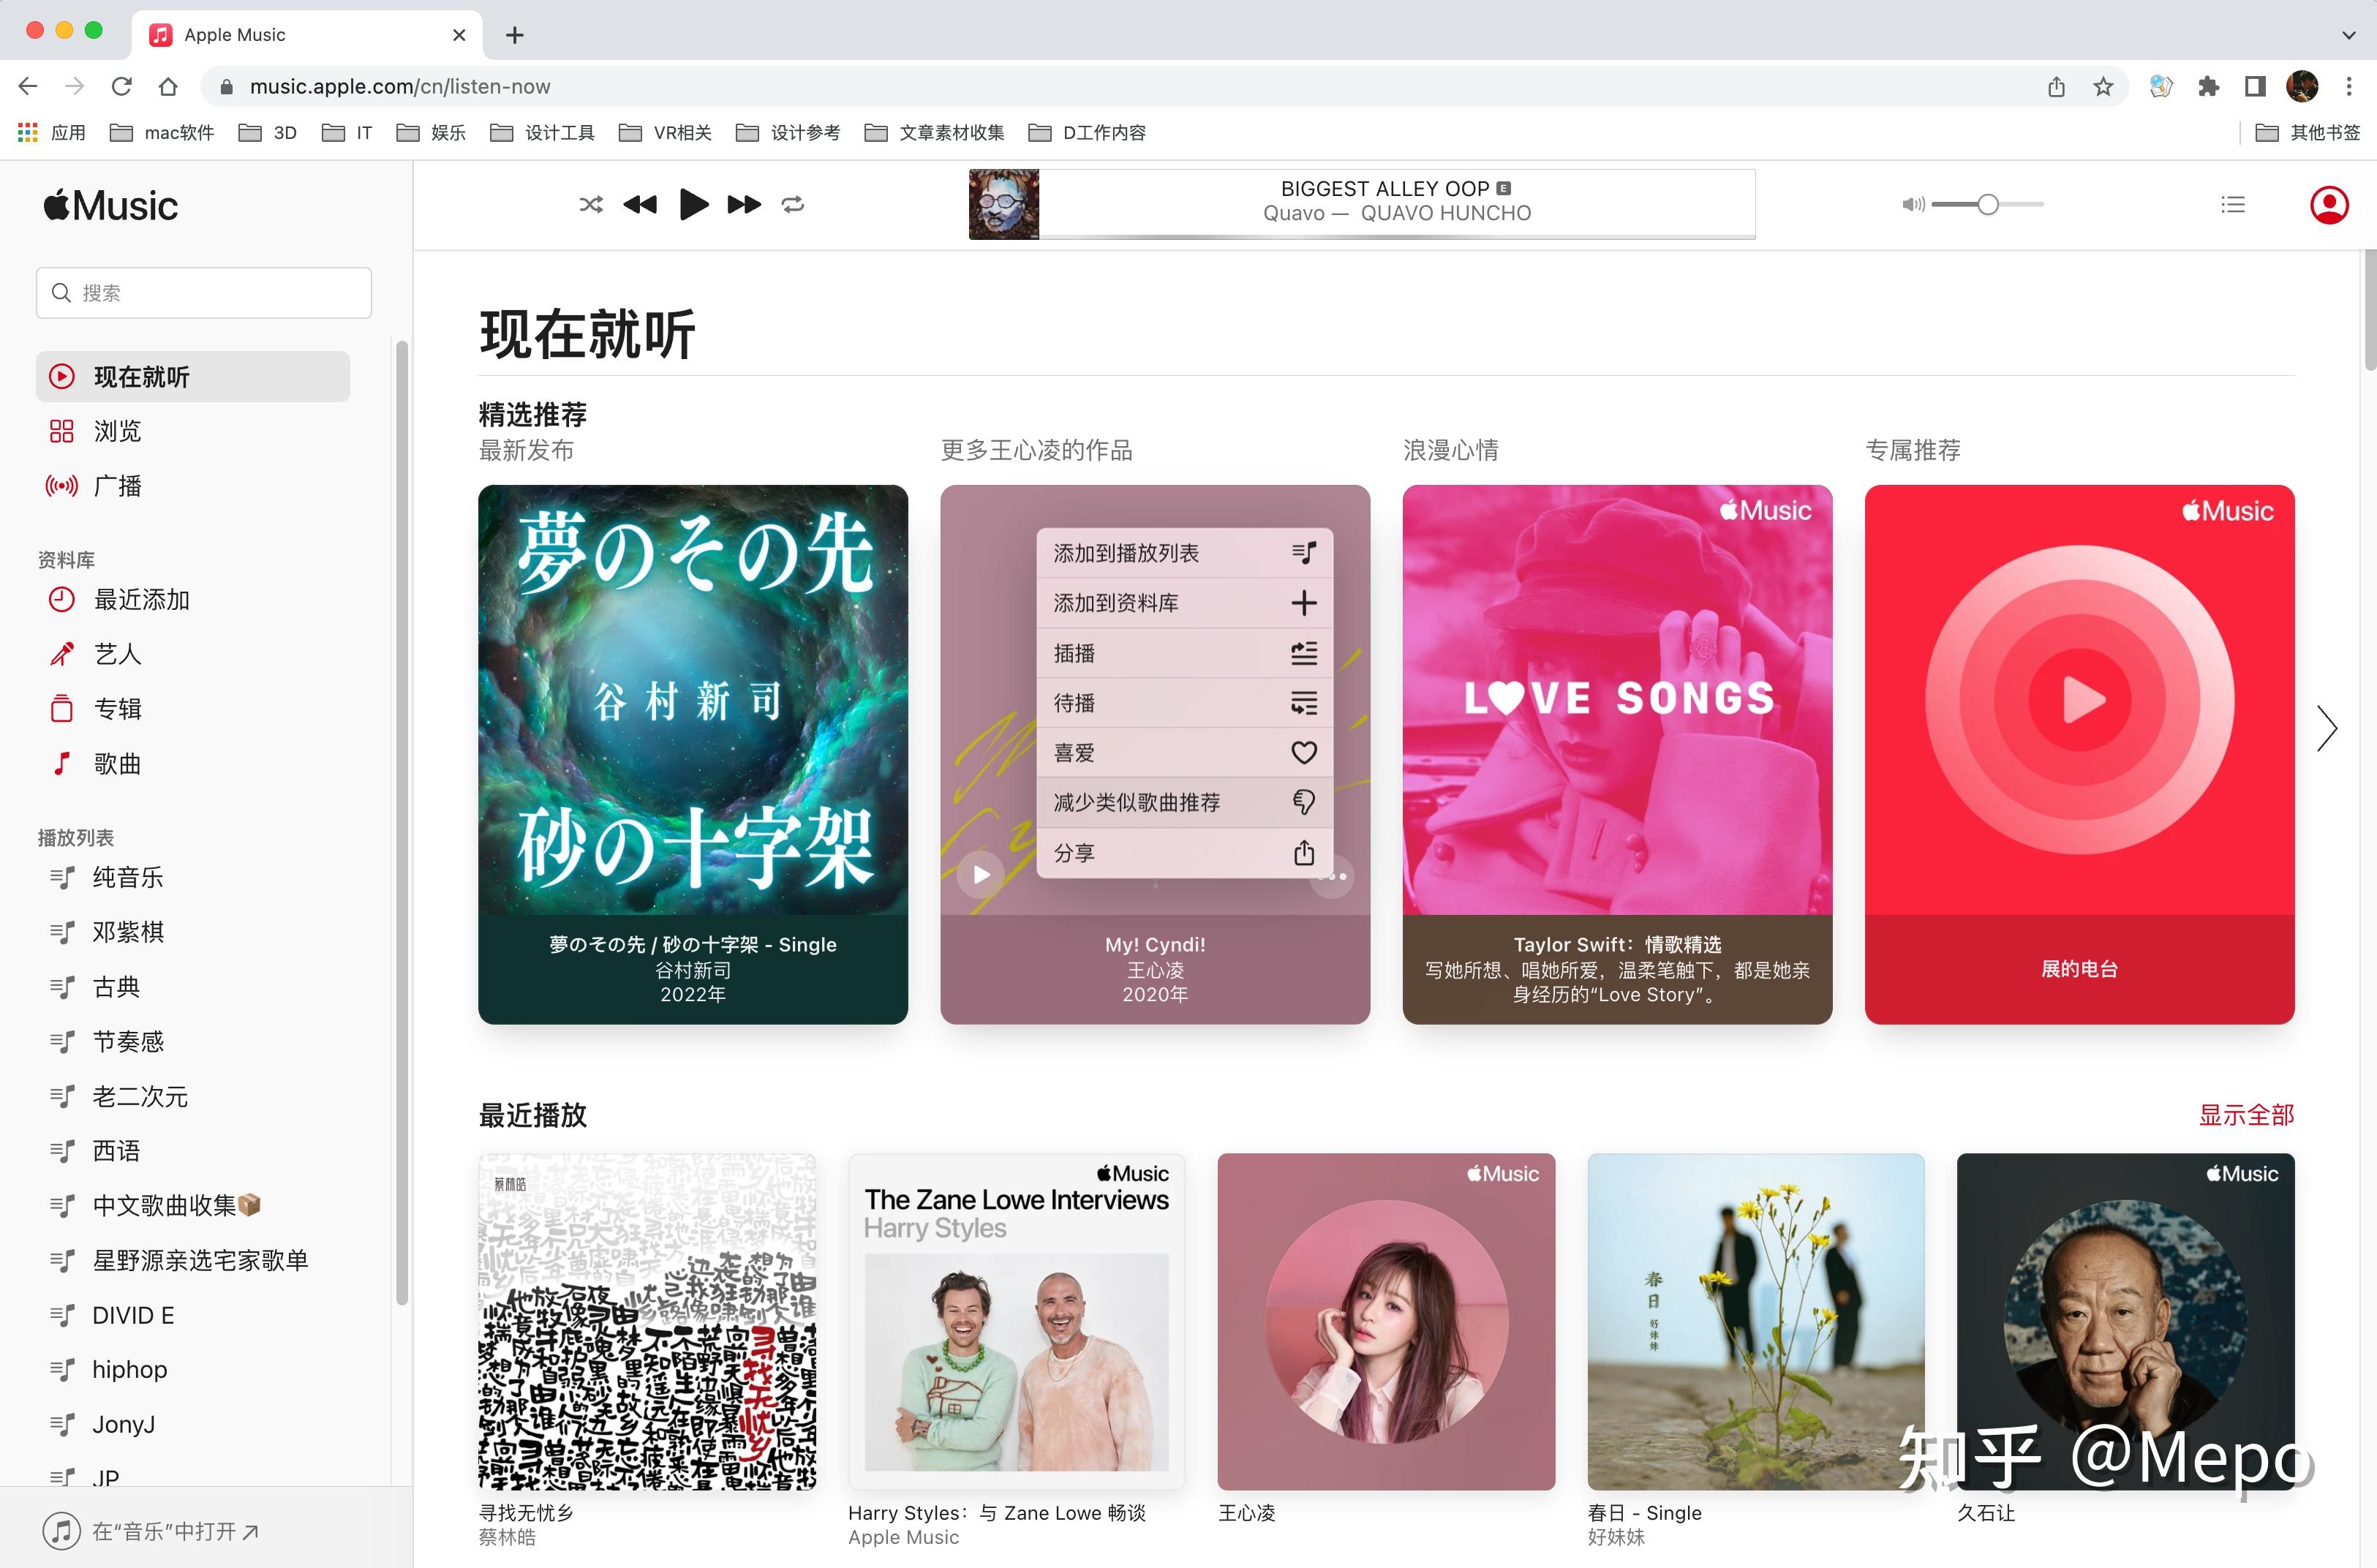The height and width of the screenshot is (1568, 2377).
Task: Toggle shuffle playback
Action: click(591, 205)
